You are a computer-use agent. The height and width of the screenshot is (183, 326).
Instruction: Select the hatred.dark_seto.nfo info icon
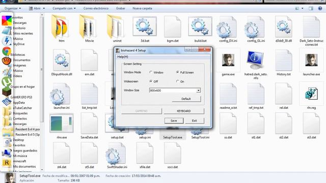(255, 60)
